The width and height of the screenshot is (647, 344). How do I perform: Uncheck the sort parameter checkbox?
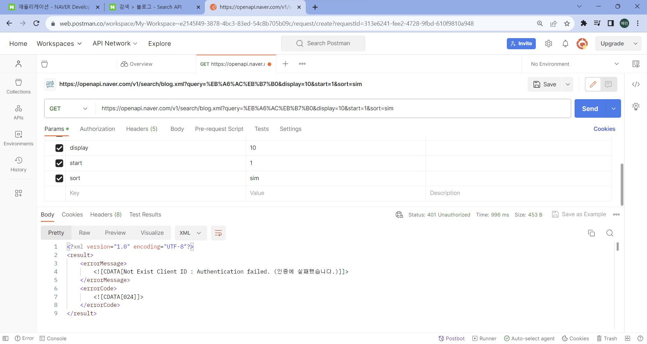pos(59,178)
